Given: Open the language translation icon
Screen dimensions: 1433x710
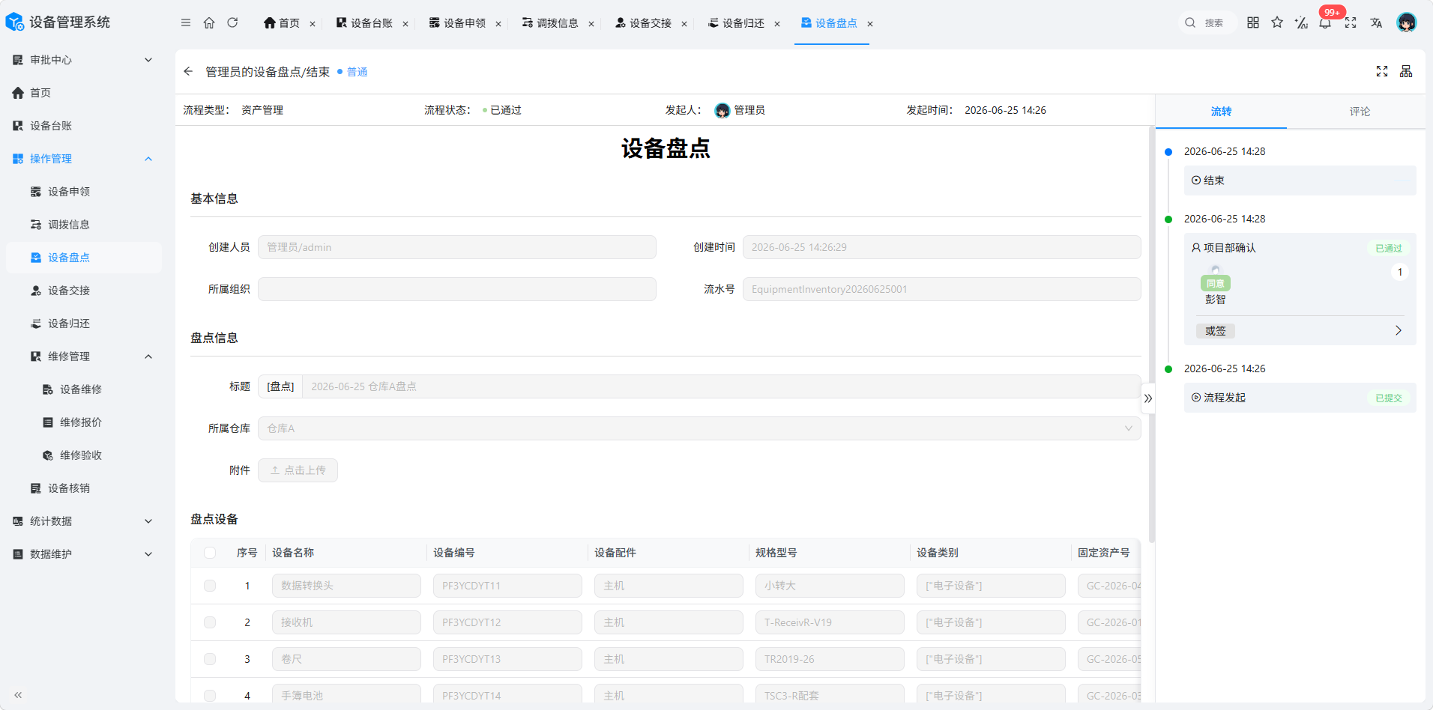Looking at the screenshot, I should tap(1376, 22).
